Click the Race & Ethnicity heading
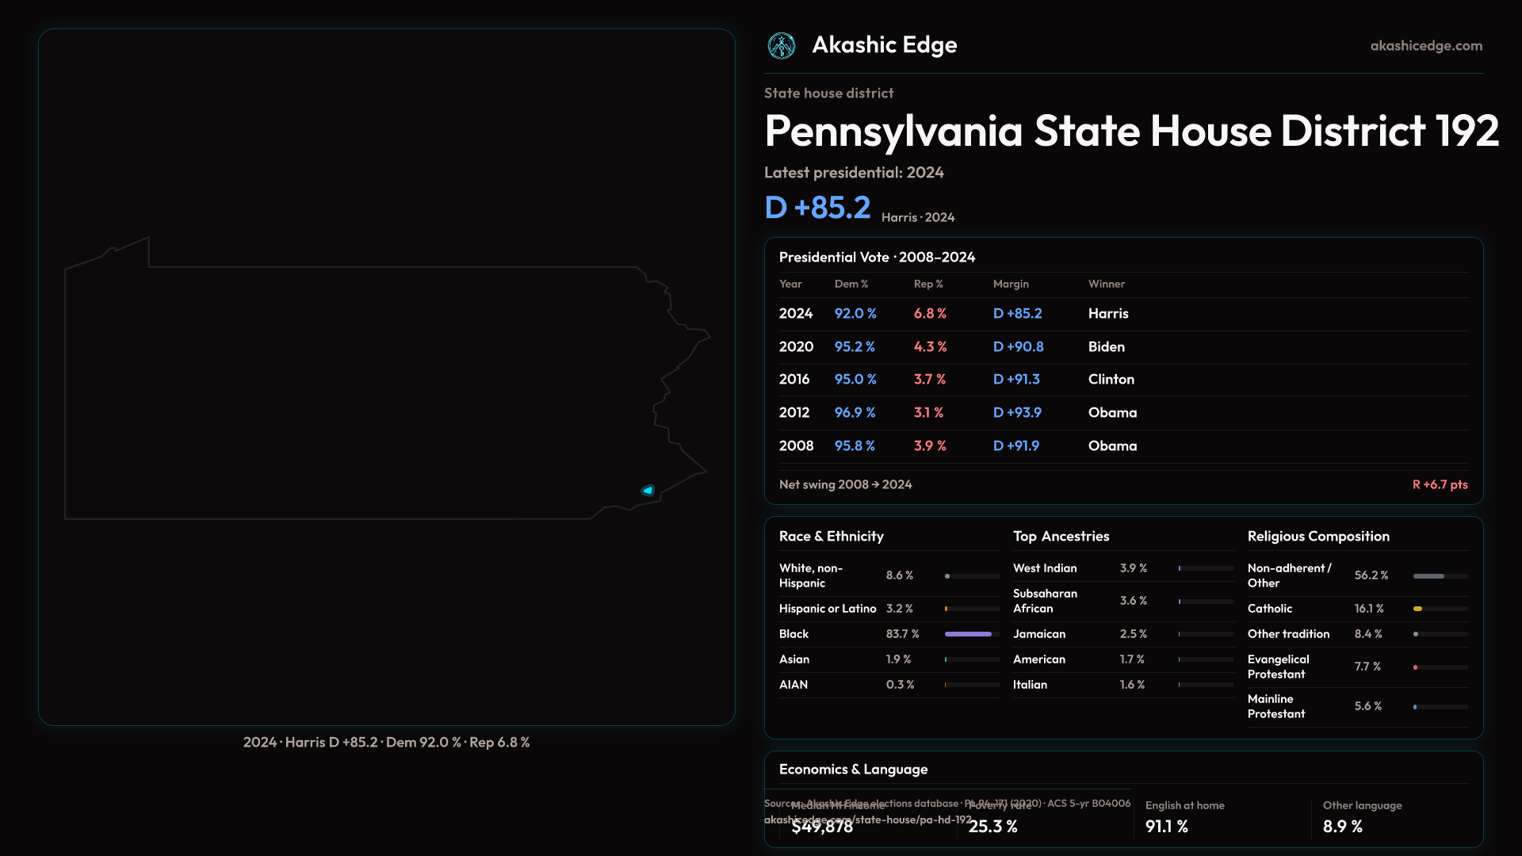Image resolution: width=1522 pixels, height=856 pixels. tap(831, 537)
